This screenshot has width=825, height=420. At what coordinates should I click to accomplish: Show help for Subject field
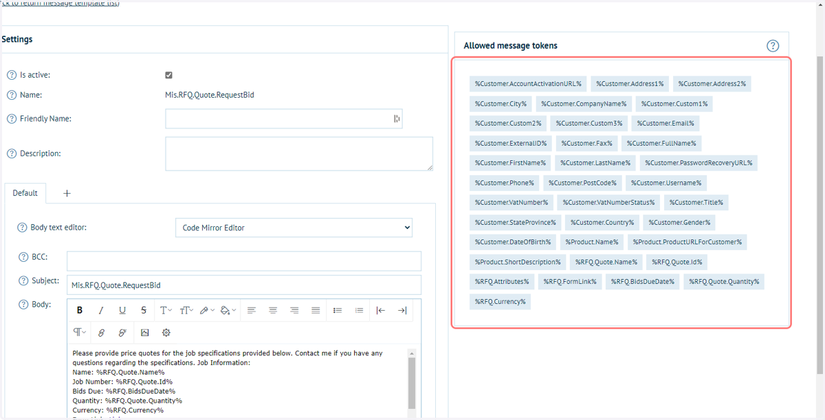tap(23, 280)
